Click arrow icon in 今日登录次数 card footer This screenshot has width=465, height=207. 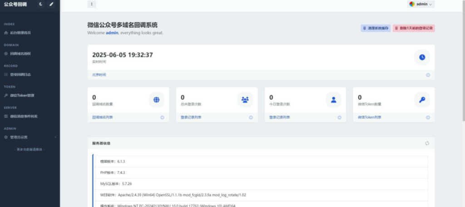pos(339,118)
